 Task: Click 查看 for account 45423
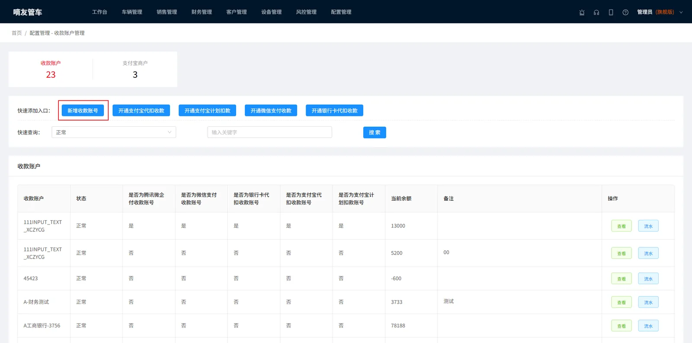622,279
